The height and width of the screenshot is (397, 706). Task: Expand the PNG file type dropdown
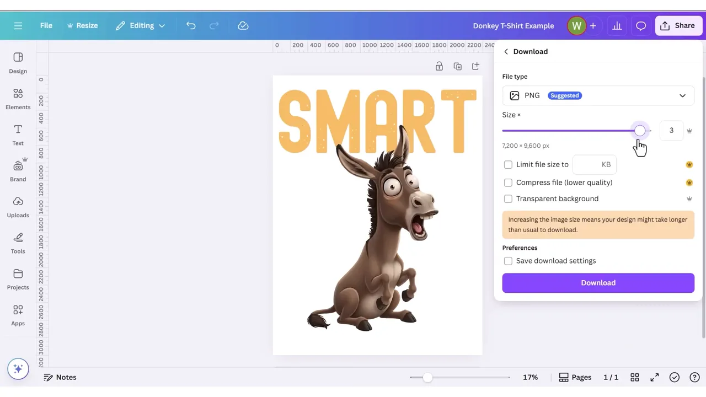tap(598, 95)
